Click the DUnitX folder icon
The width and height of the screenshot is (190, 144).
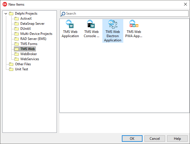17,29
